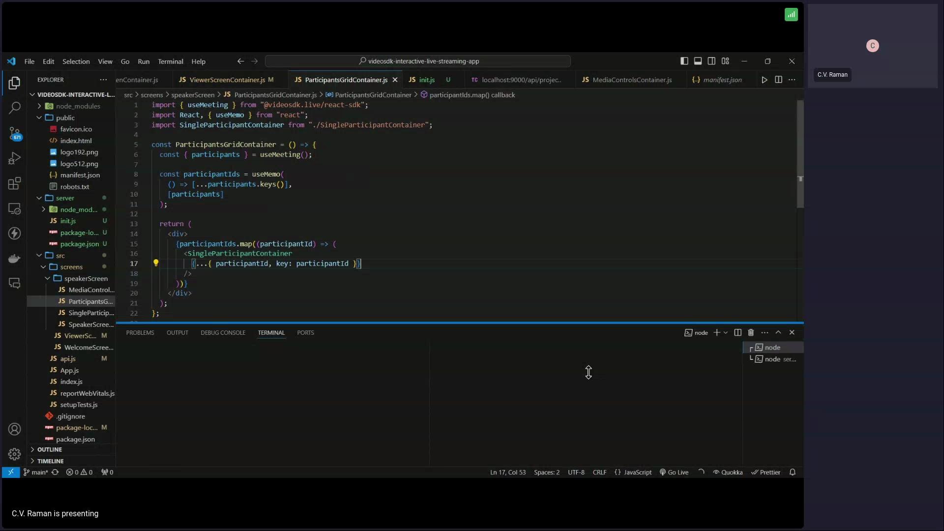Toggle the secondary side bar
This screenshot has width=944, height=531.
[711, 61]
